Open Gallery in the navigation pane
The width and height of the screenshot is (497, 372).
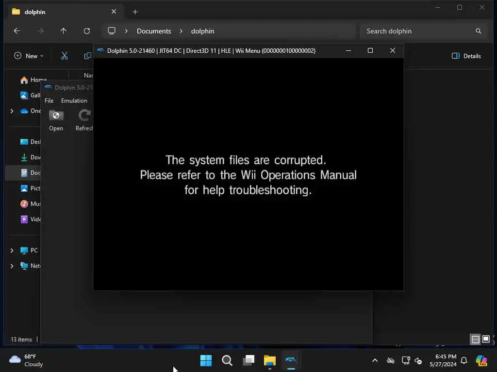31,95
